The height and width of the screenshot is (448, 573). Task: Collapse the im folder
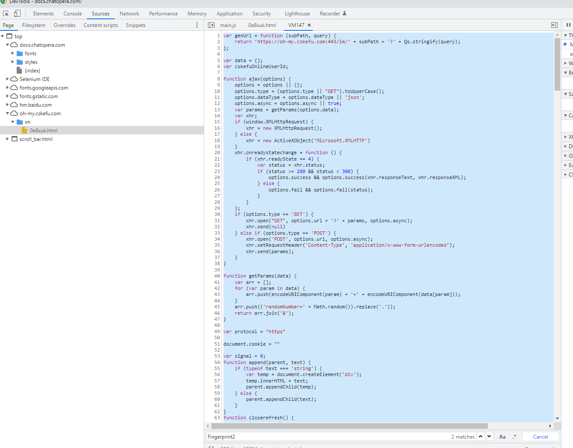(13, 122)
